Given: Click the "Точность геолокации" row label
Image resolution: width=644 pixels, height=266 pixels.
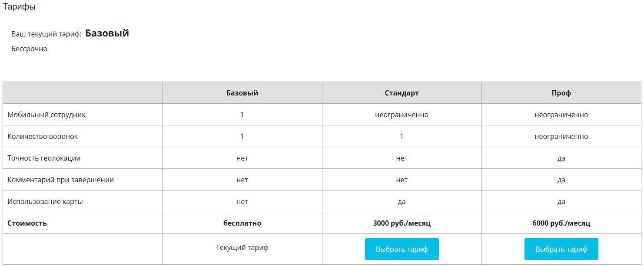Looking at the screenshot, I should (x=44, y=158).
